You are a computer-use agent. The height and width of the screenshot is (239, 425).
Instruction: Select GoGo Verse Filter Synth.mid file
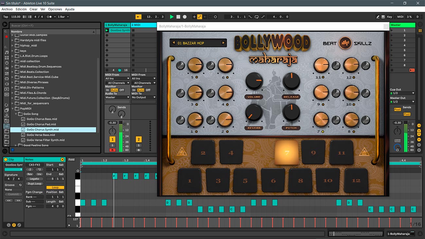[45, 140]
